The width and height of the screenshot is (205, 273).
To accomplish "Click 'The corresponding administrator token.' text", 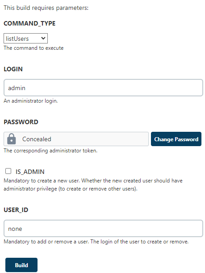I will pyautogui.click(x=50, y=151).
